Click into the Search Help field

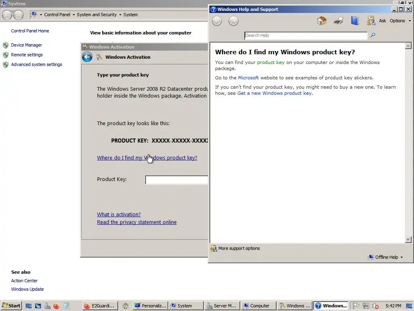[x=306, y=36]
